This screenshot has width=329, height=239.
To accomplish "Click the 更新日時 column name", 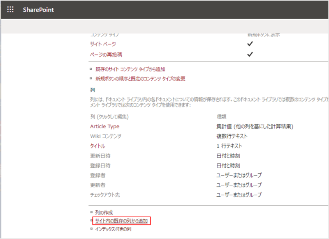I will click(x=100, y=156).
